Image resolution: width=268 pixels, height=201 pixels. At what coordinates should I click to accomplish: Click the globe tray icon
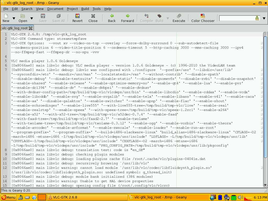(213, 197)
